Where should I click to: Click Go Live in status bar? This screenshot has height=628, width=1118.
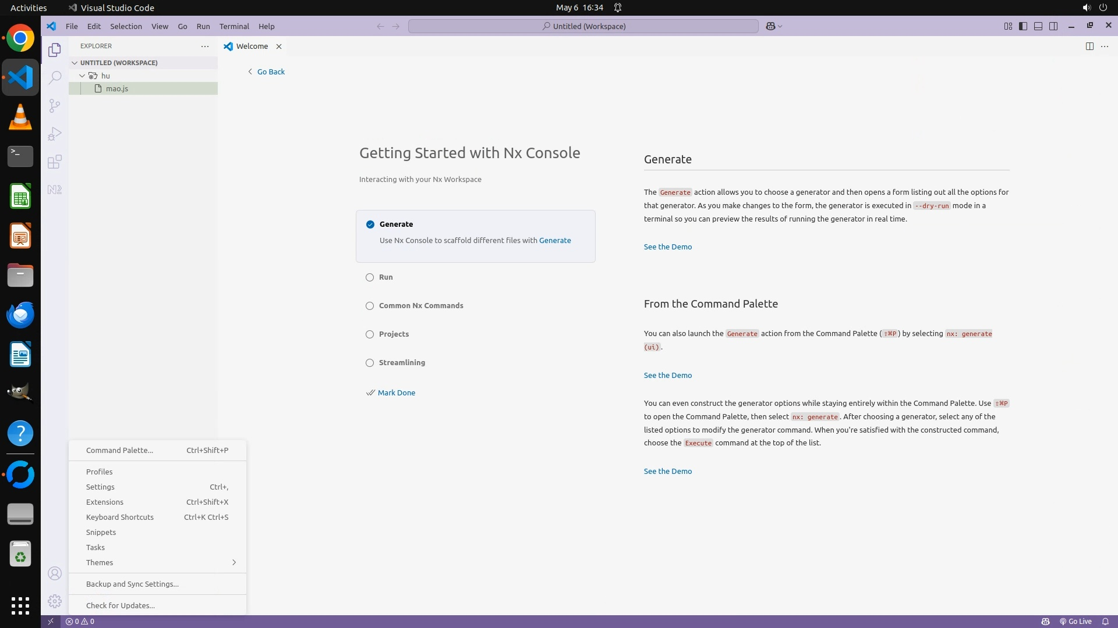tap(1075, 622)
